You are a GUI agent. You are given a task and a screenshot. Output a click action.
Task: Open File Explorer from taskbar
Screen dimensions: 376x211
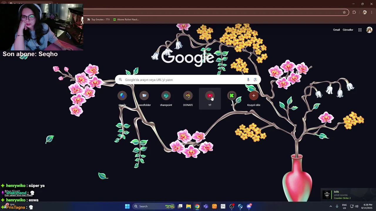pyautogui.click(x=189, y=206)
